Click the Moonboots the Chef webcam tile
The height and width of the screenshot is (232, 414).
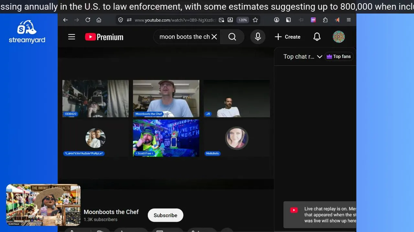tap(166, 98)
